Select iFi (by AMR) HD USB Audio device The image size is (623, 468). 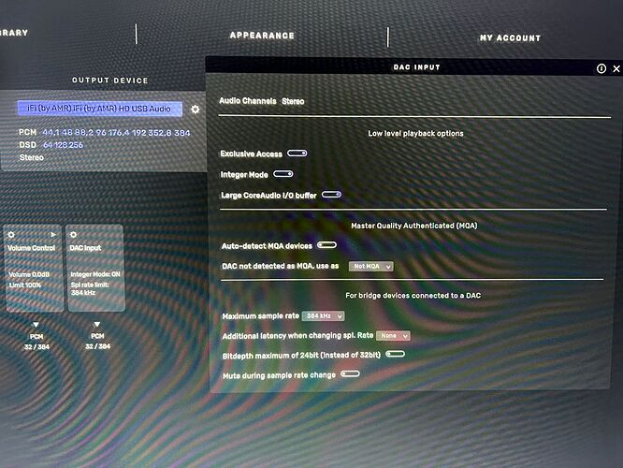coord(100,109)
